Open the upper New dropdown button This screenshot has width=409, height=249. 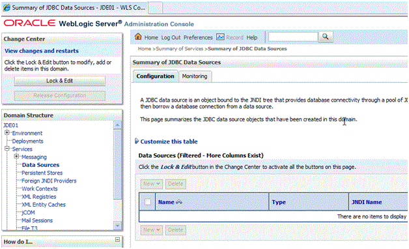click(x=151, y=184)
